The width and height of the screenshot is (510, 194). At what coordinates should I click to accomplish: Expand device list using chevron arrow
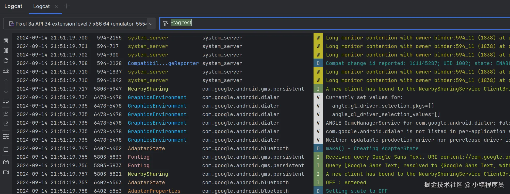(151, 24)
